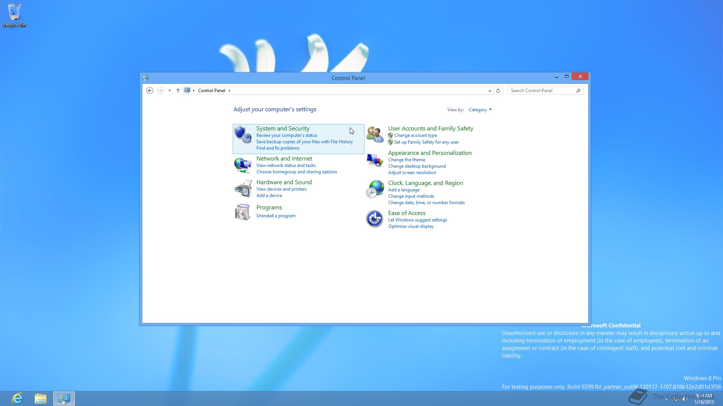This screenshot has width=723, height=406.
Task: Click Set up Family Safety for any user
Action: [426, 142]
